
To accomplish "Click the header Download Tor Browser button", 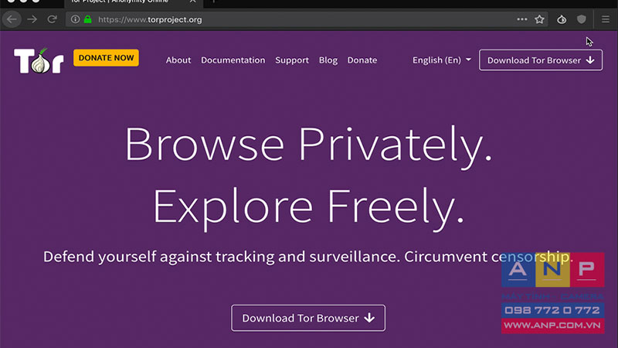I will [x=540, y=60].
